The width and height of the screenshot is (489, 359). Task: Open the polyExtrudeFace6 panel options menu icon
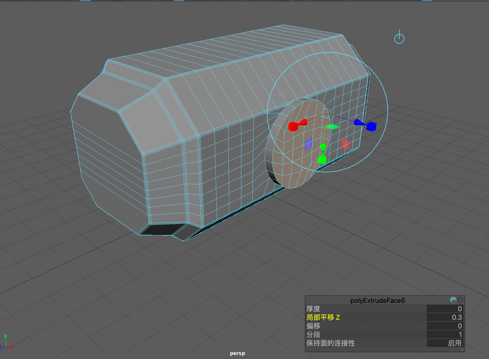click(460, 300)
